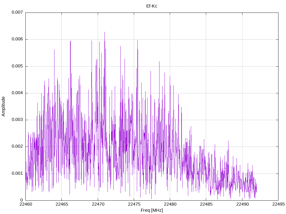Click the 'Amplitude' y-axis label
Viewport: 286px width, 214px height.
tap(3, 106)
